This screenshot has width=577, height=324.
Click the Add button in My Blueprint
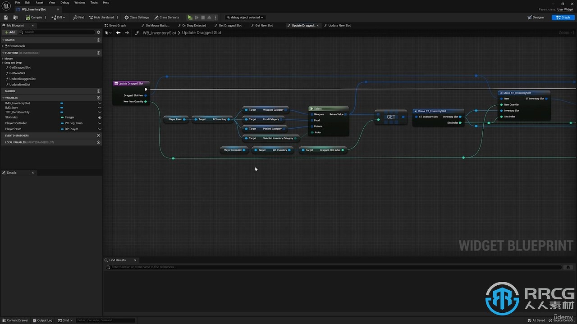9,32
